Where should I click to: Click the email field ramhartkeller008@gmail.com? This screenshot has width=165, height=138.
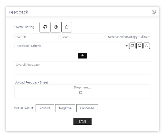click(x=128, y=37)
